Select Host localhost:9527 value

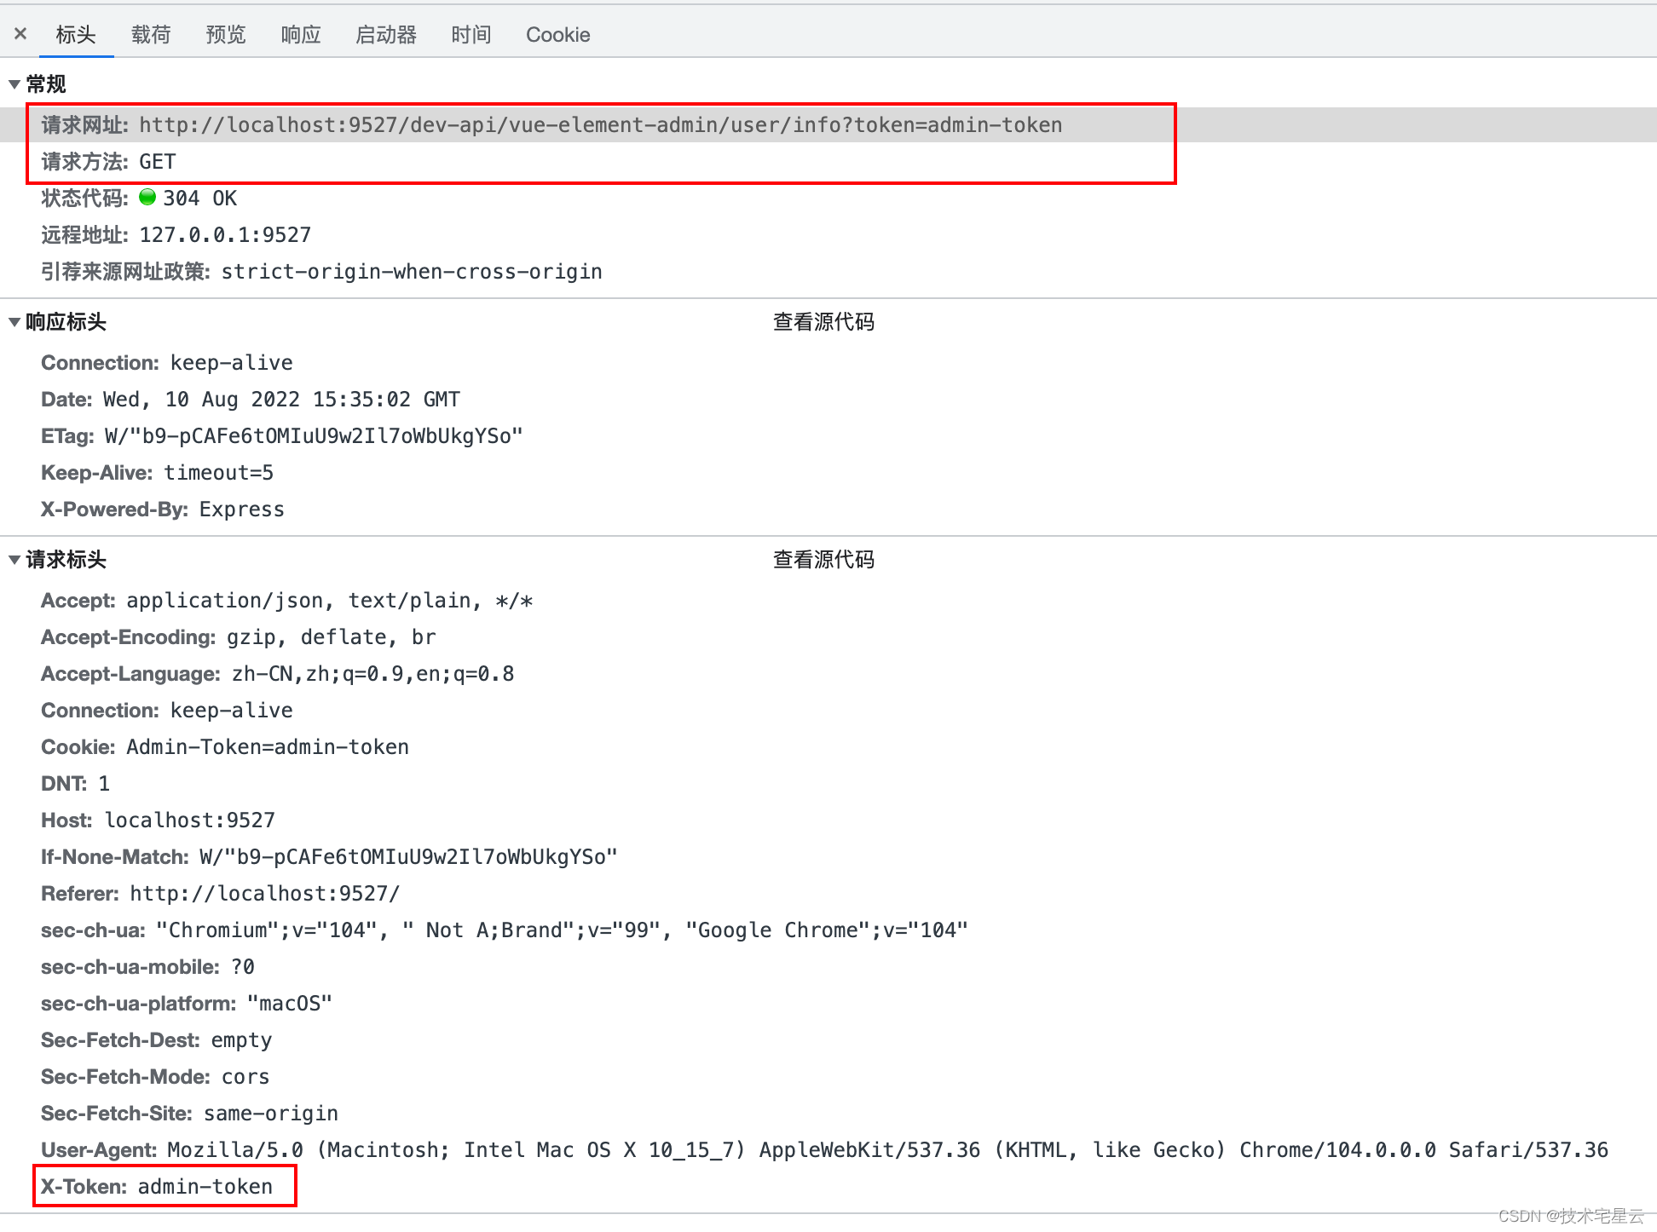(x=190, y=820)
